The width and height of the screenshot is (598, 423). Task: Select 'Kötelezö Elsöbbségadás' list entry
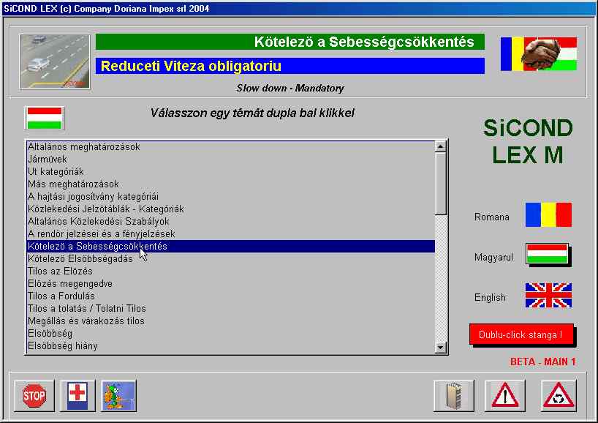[231, 259]
